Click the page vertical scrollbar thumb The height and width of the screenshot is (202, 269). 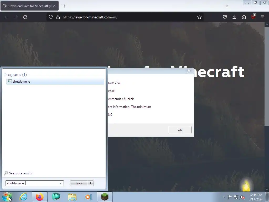[267, 77]
